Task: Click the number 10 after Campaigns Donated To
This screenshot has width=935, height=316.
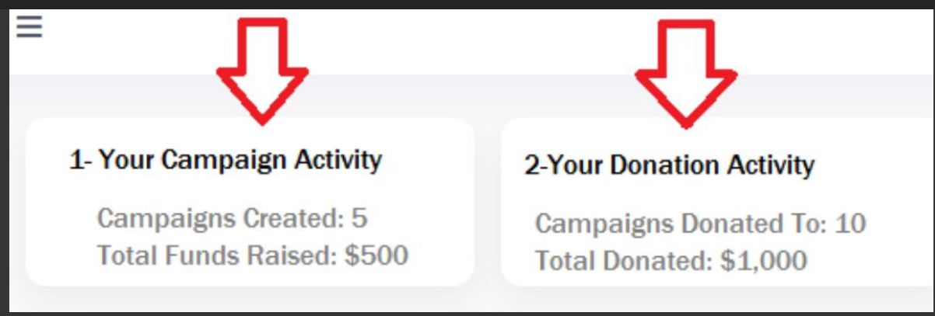Action: [x=849, y=224]
